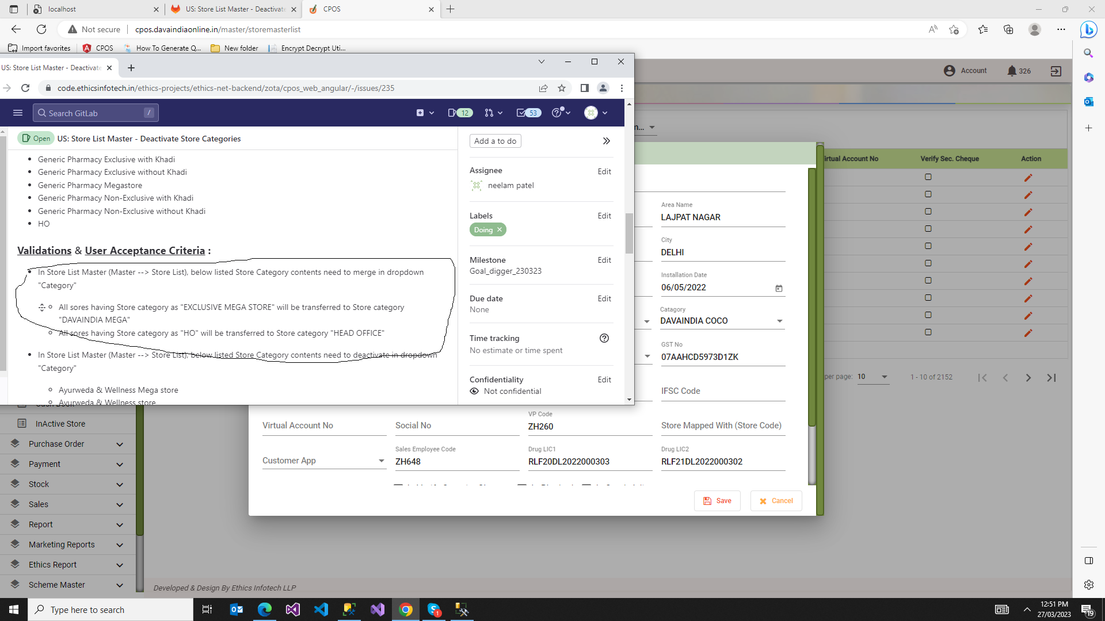1105x621 pixels.
Task: Toggle last row verify cheque checkbox
Action: pyautogui.click(x=928, y=332)
